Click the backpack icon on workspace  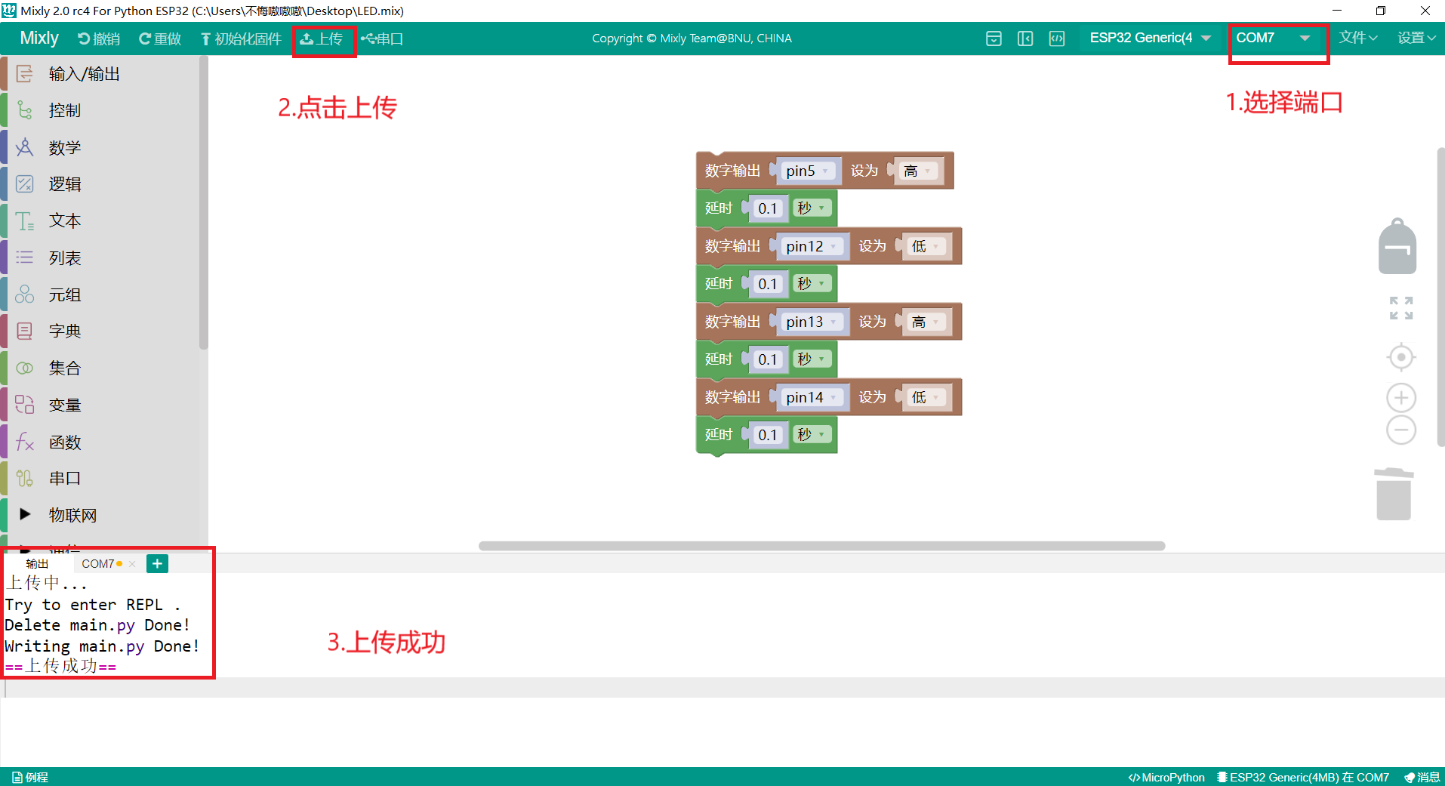(x=1397, y=246)
